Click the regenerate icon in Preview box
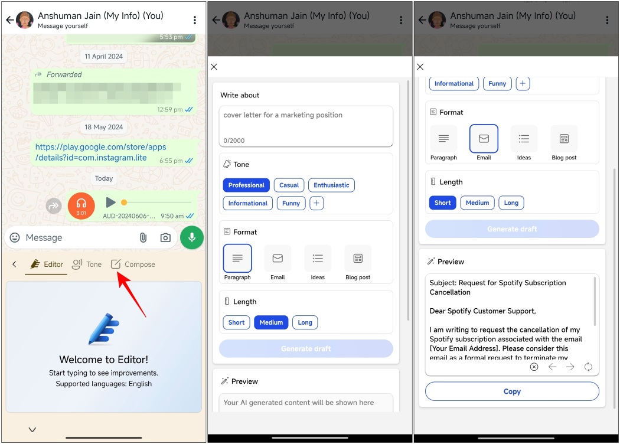Viewport: 620px width, 444px height. [x=588, y=367]
